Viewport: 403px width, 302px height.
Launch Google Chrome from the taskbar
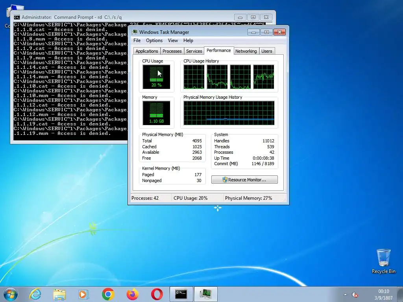pyautogui.click(x=108, y=294)
